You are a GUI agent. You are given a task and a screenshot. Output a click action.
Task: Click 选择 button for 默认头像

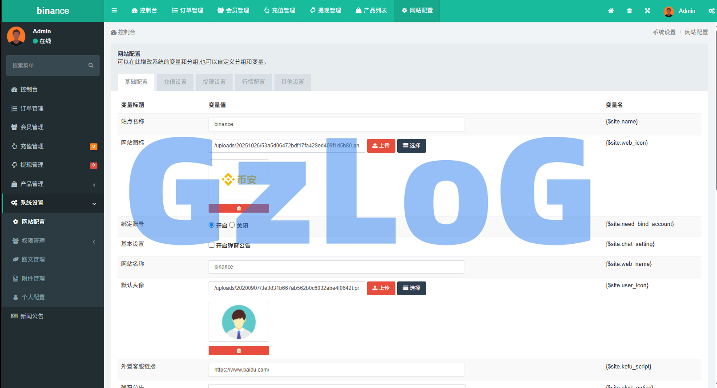tap(411, 288)
